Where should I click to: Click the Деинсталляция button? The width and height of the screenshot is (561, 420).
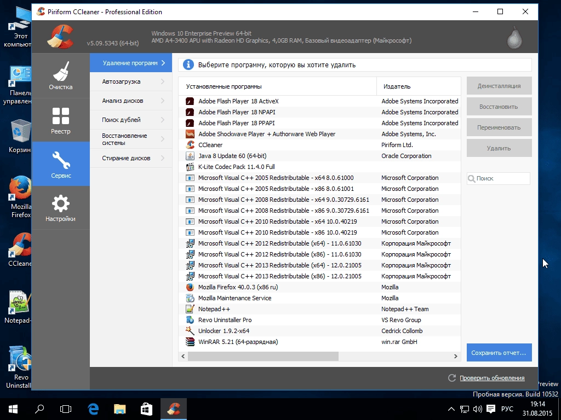click(499, 86)
